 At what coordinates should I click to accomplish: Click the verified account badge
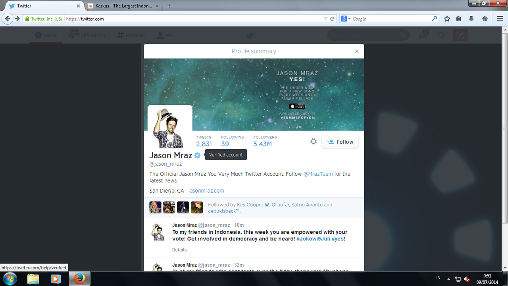tap(197, 155)
